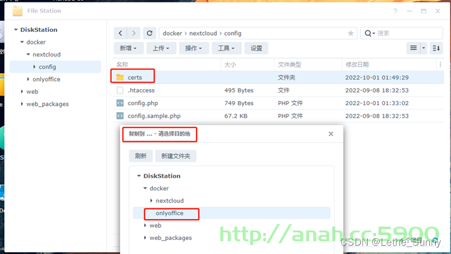Image resolution: width=451 pixels, height=254 pixels.
Task: Expand the web node in sidebar
Action: (x=22, y=92)
